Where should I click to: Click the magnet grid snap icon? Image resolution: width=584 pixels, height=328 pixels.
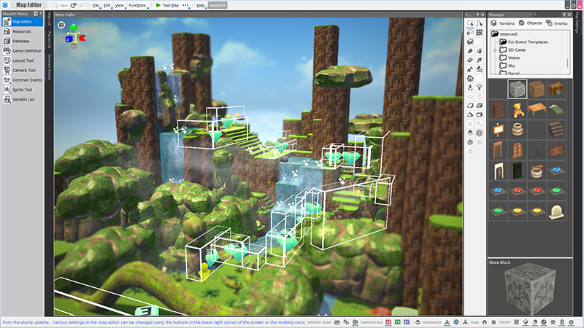[x=484, y=322]
